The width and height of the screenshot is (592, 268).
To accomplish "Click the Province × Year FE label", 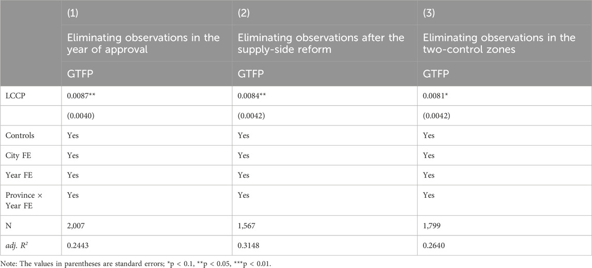I will point(20,200).
